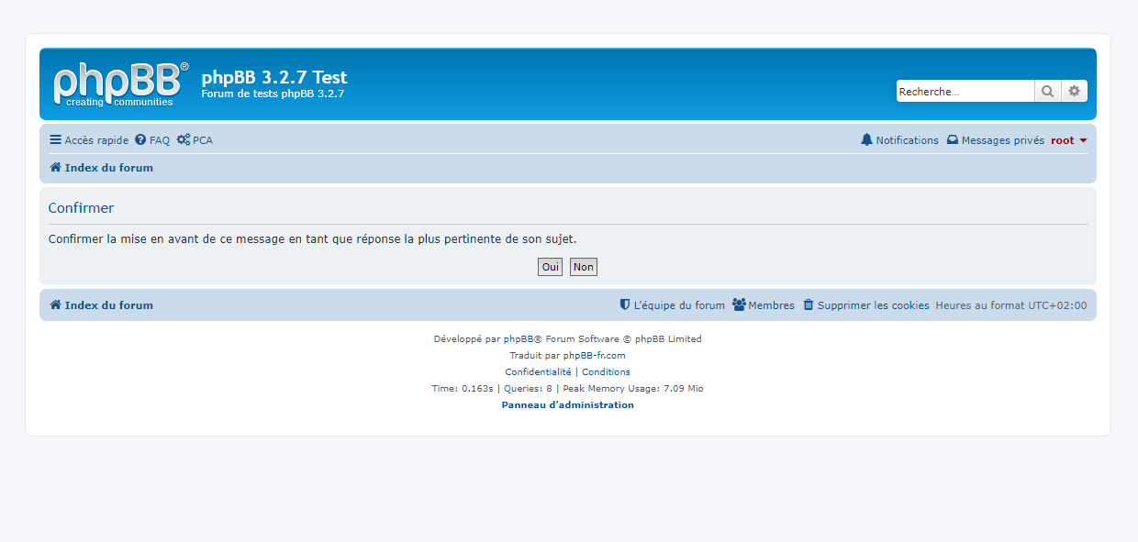Screen dimensions: 1138x542
Task: Open the Membres list link
Action: point(771,305)
